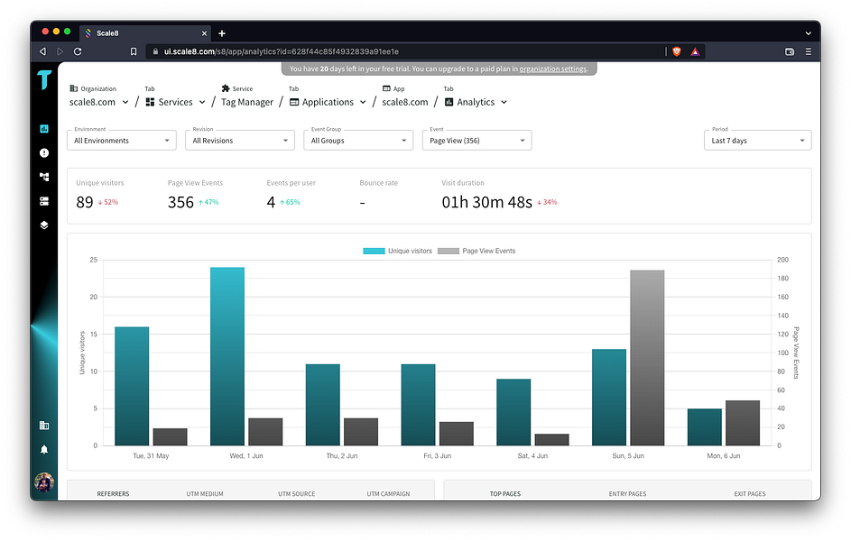Open the Event dropdown Page View (356)
The width and height of the screenshot is (851, 541).
[477, 141]
